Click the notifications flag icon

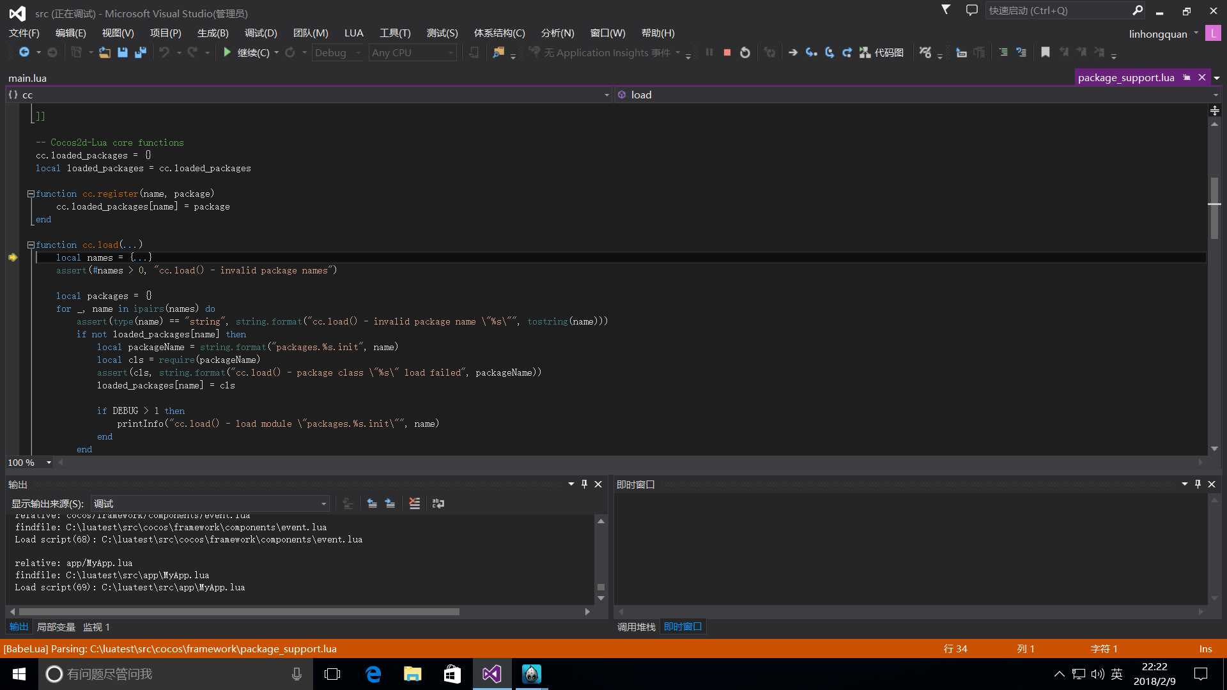click(x=946, y=10)
